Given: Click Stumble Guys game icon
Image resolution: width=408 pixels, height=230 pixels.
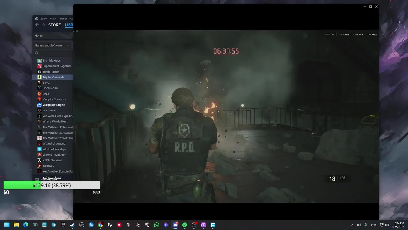Looking at the screenshot, I should (40, 61).
